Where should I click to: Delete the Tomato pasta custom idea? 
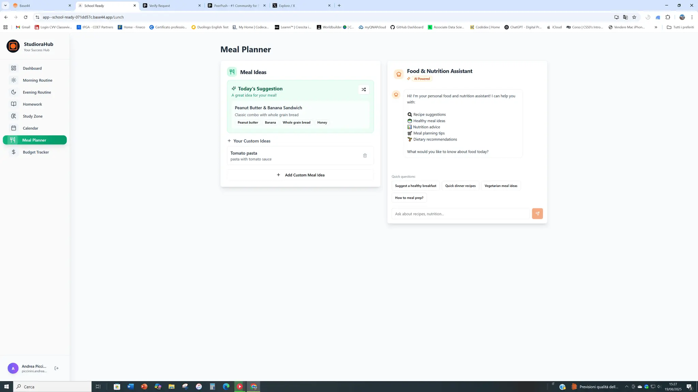365,156
